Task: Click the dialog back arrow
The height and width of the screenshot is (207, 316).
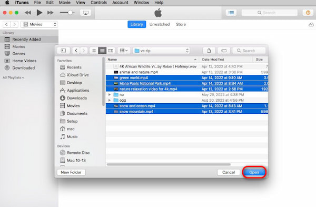Action: point(76,51)
